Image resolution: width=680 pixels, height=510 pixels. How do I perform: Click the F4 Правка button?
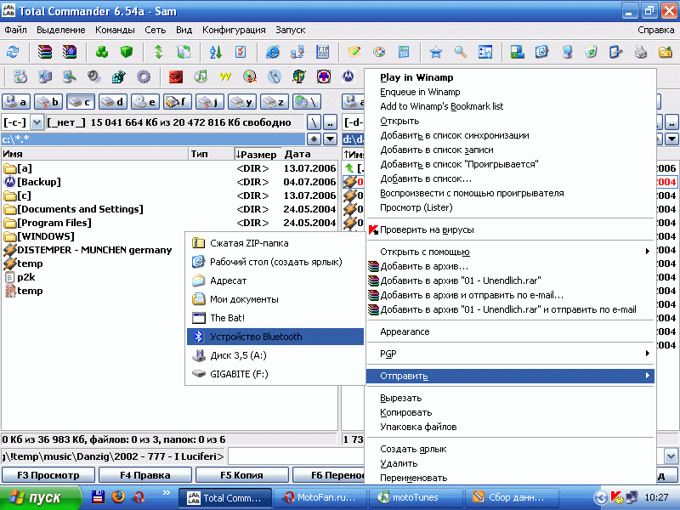(144, 475)
